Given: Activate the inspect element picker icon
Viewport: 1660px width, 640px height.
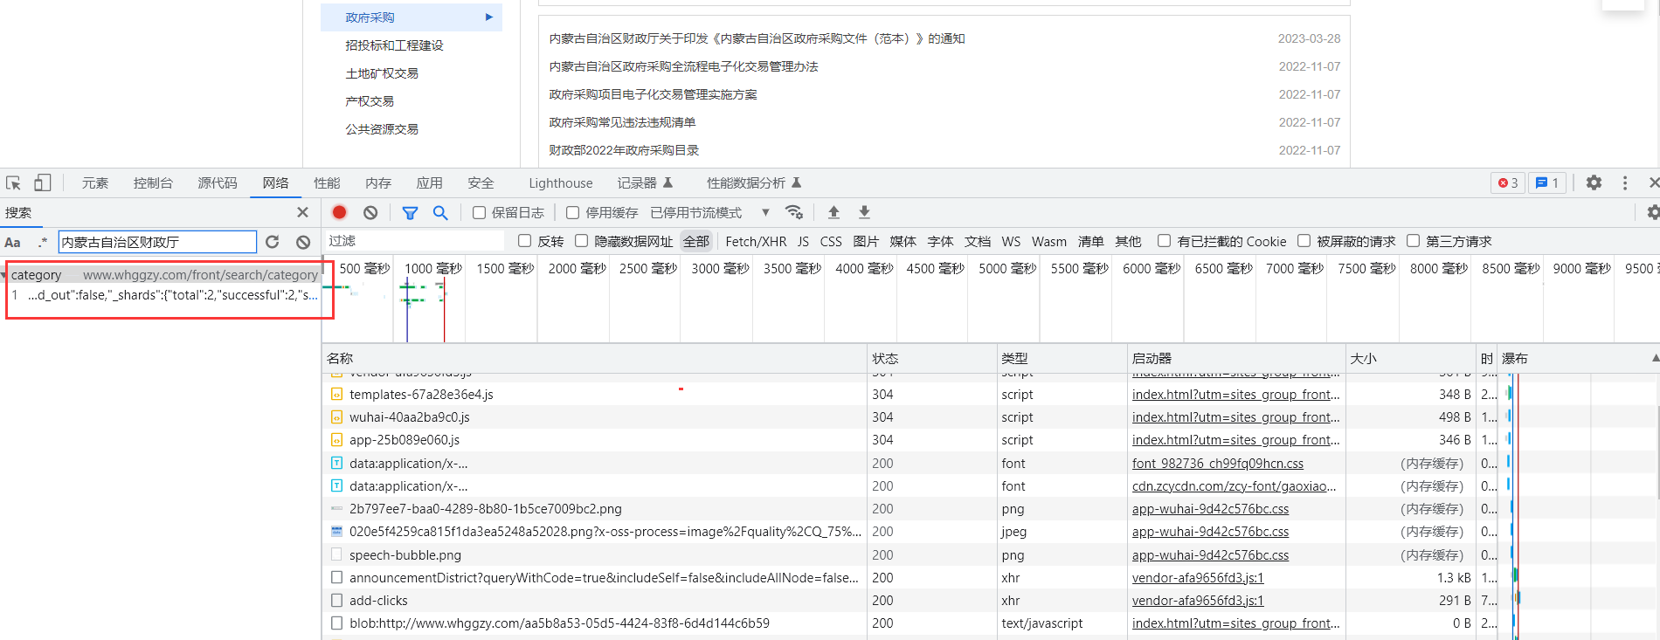Looking at the screenshot, I should [13, 183].
